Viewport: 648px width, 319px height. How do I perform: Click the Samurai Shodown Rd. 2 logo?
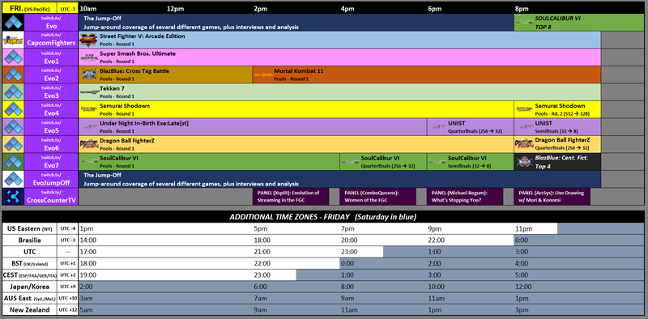point(524,109)
